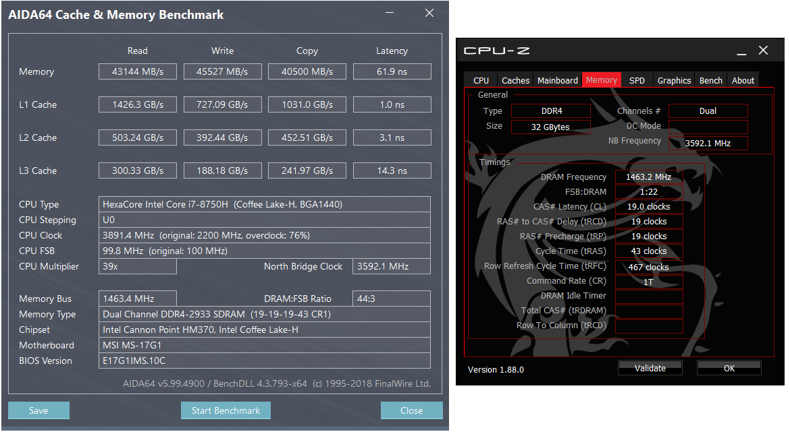Click the Save button in AIDA64
The width and height of the screenshot is (790, 436).
point(38,410)
